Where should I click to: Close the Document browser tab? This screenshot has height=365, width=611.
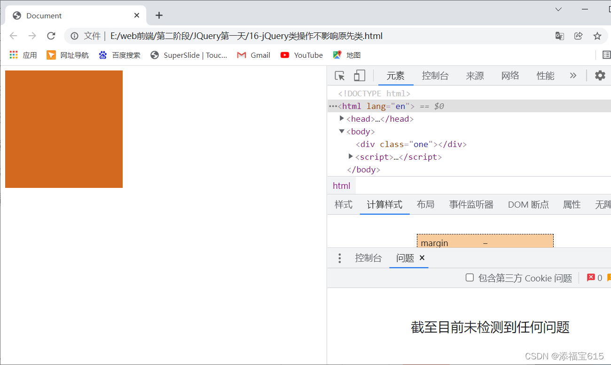(x=137, y=16)
